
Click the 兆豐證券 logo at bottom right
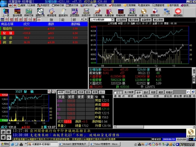pyautogui.click(x=191, y=133)
